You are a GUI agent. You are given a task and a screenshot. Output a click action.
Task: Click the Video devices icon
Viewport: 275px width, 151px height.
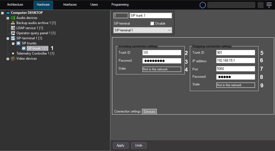point(13,59)
